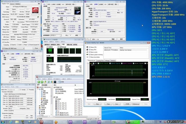The width and height of the screenshot is (186, 124).
Task: Select 感應器 sensor item in AIDA64 tree
Action: point(44,104)
